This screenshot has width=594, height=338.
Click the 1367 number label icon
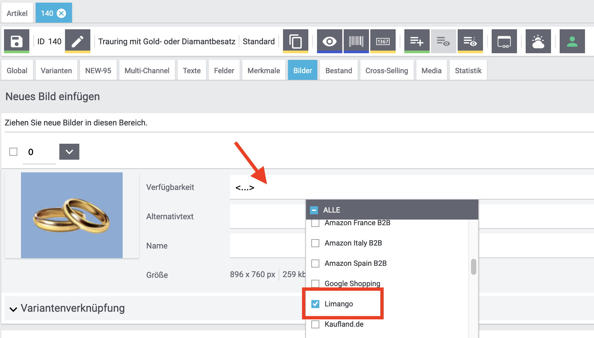383,41
